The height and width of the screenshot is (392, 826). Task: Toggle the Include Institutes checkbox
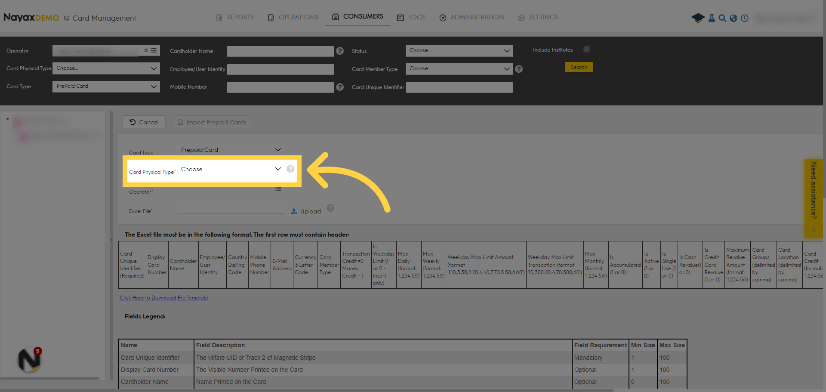coord(586,49)
